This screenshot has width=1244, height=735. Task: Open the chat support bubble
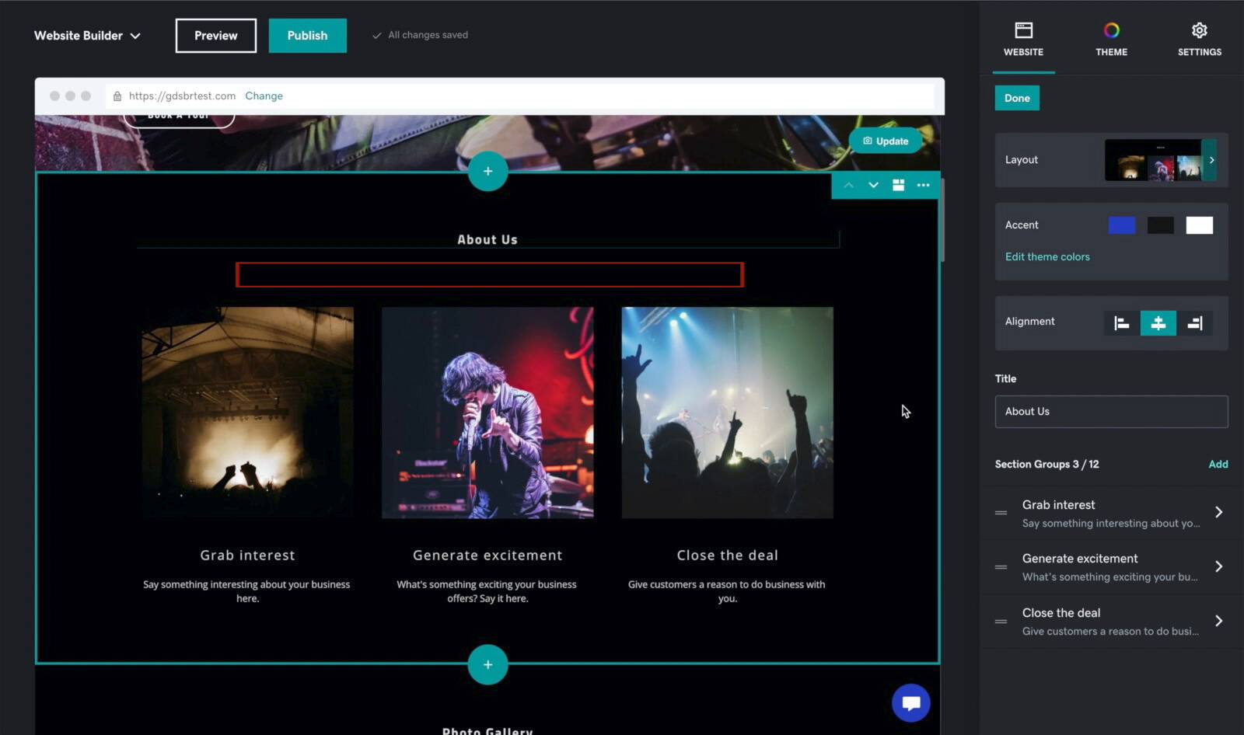(910, 703)
